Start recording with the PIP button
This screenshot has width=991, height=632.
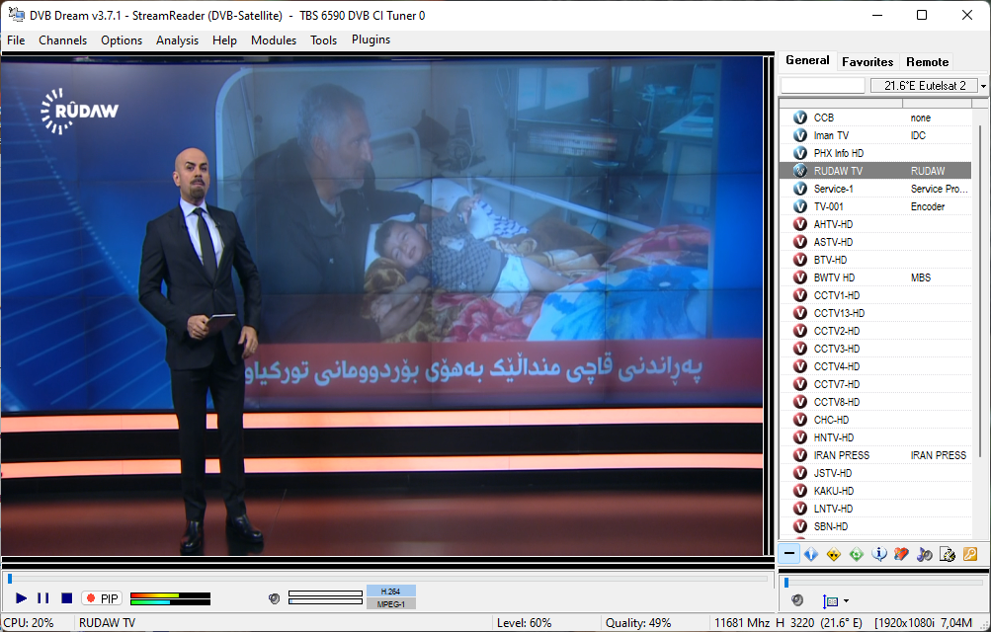(102, 597)
